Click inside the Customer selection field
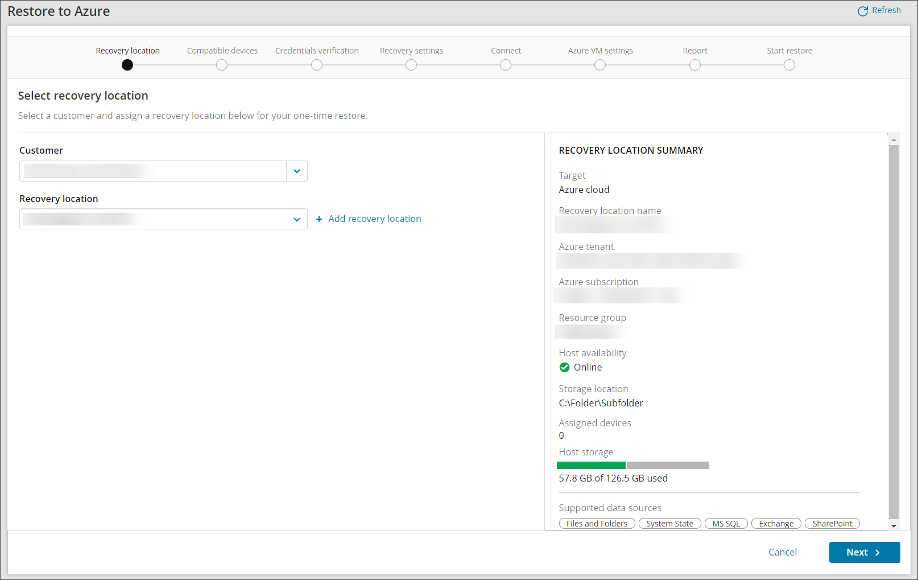 click(x=152, y=171)
